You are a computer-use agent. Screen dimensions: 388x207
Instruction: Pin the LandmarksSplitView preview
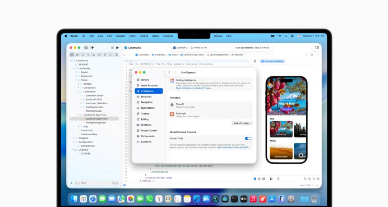pyautogui.click(x=255, y=61)
